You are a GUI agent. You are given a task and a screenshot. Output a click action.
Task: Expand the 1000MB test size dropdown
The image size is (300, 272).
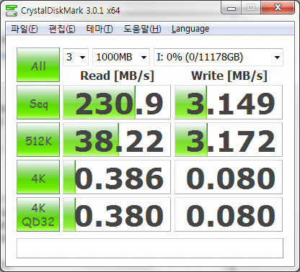click(121, 57)
